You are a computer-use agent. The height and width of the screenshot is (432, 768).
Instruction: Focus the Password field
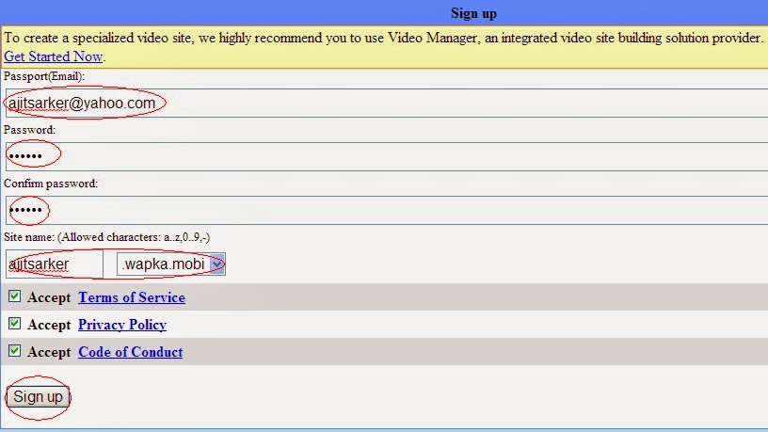point(387,157)
